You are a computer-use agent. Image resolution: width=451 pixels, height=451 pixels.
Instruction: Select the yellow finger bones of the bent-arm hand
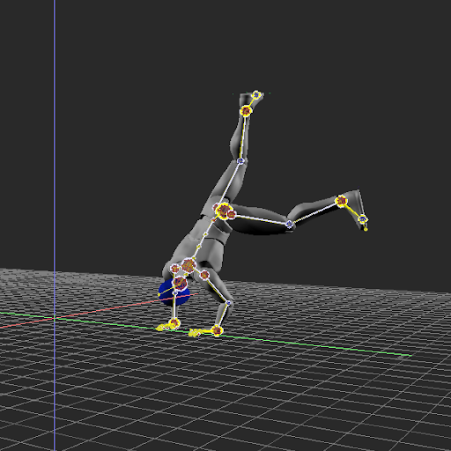pos(196,333)
